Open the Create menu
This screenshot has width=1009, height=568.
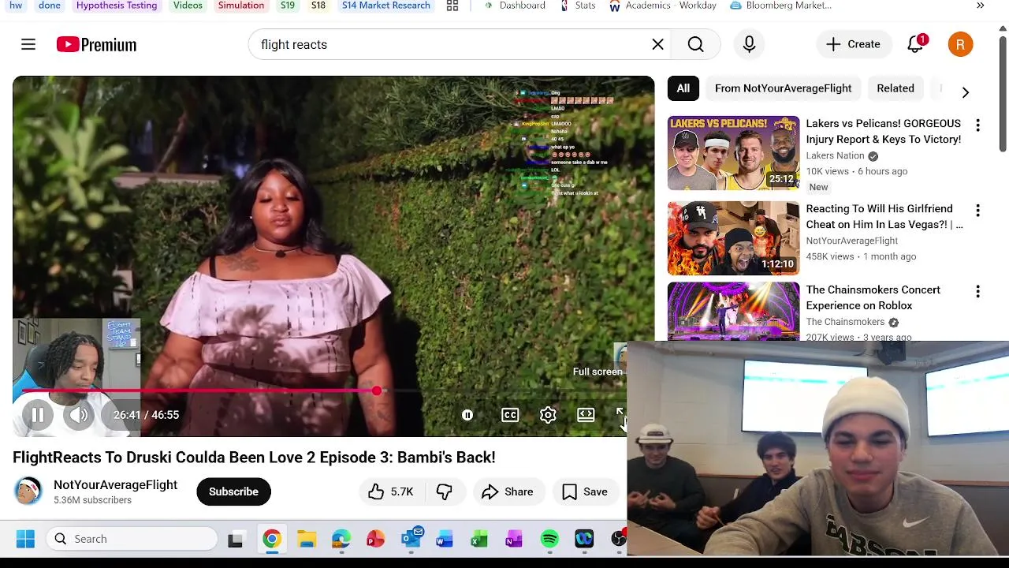pyautogui.click(x=853, y=45)
